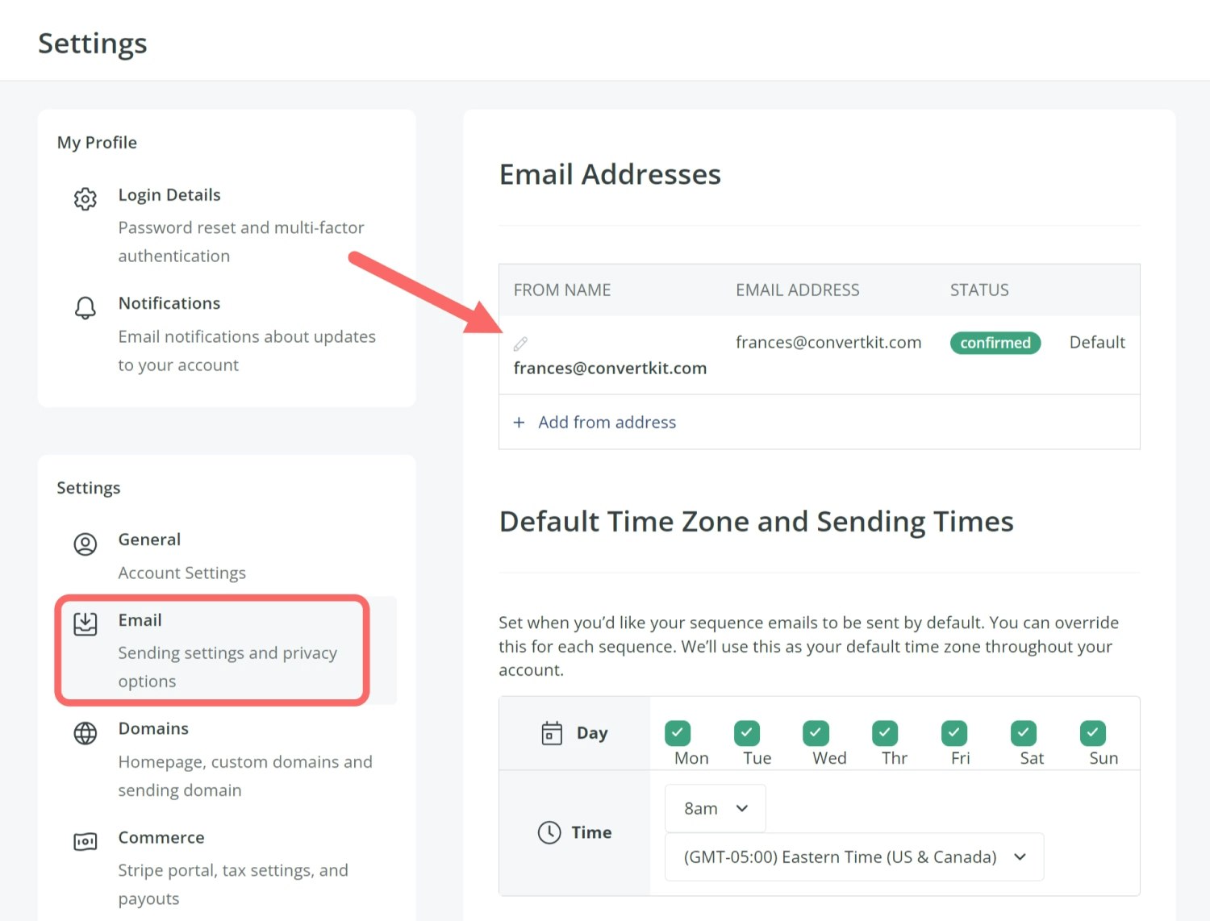Toggle the Wed sending day checkbox
Image resolution: width=1210 pixels, height=921 pixels.
point(816,732)
